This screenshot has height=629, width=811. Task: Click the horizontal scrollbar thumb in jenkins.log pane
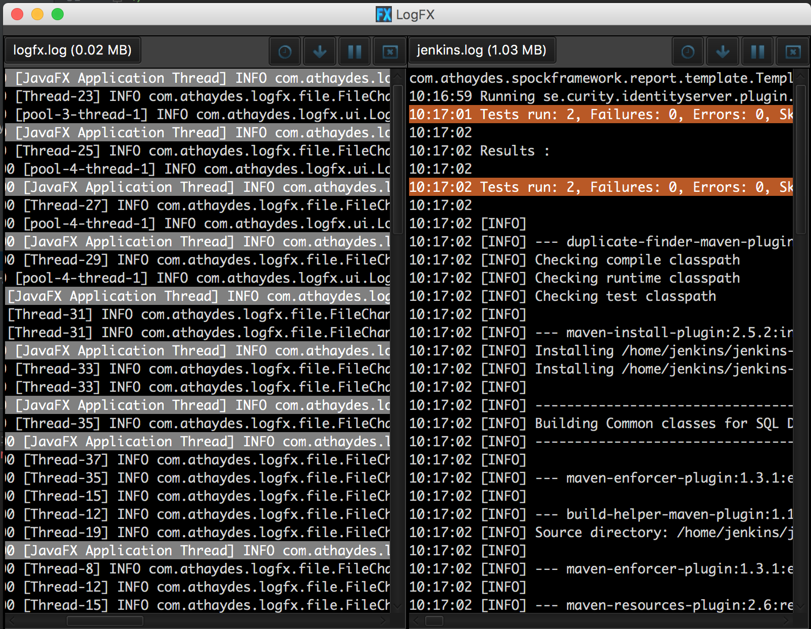[434, 620]
